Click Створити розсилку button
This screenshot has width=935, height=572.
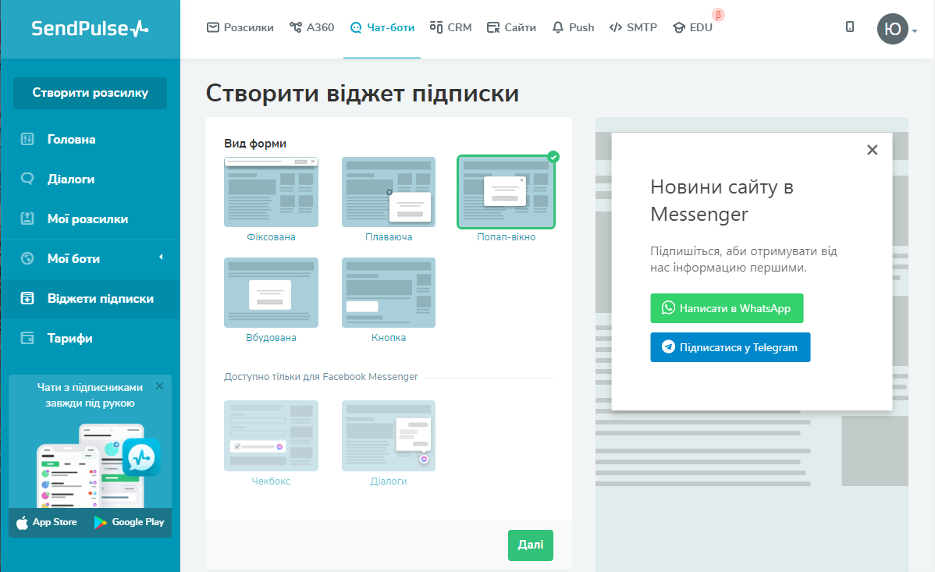(90, 93)
